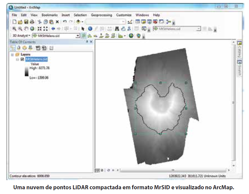Open the Bookmarks menu
249x194 pixels.
[50, 15]
